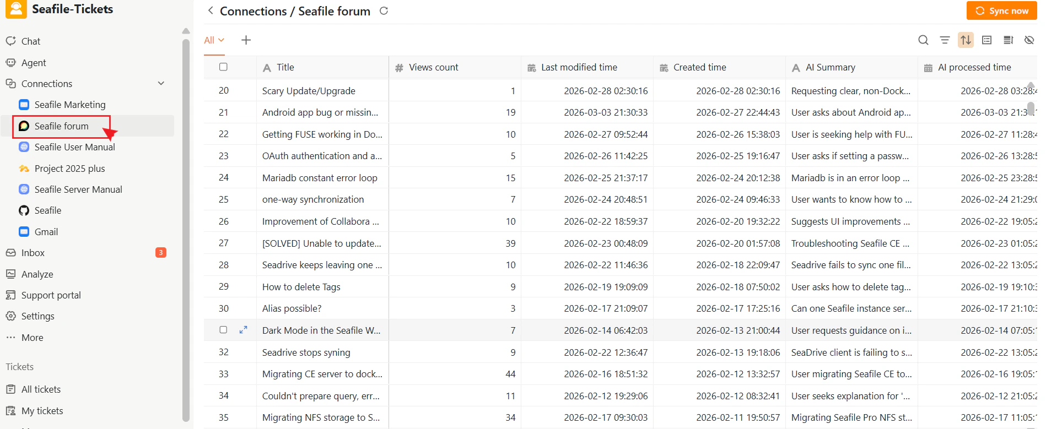1046x429 pixels.
Task: Show My tickets
Action: tap(42, 411)
